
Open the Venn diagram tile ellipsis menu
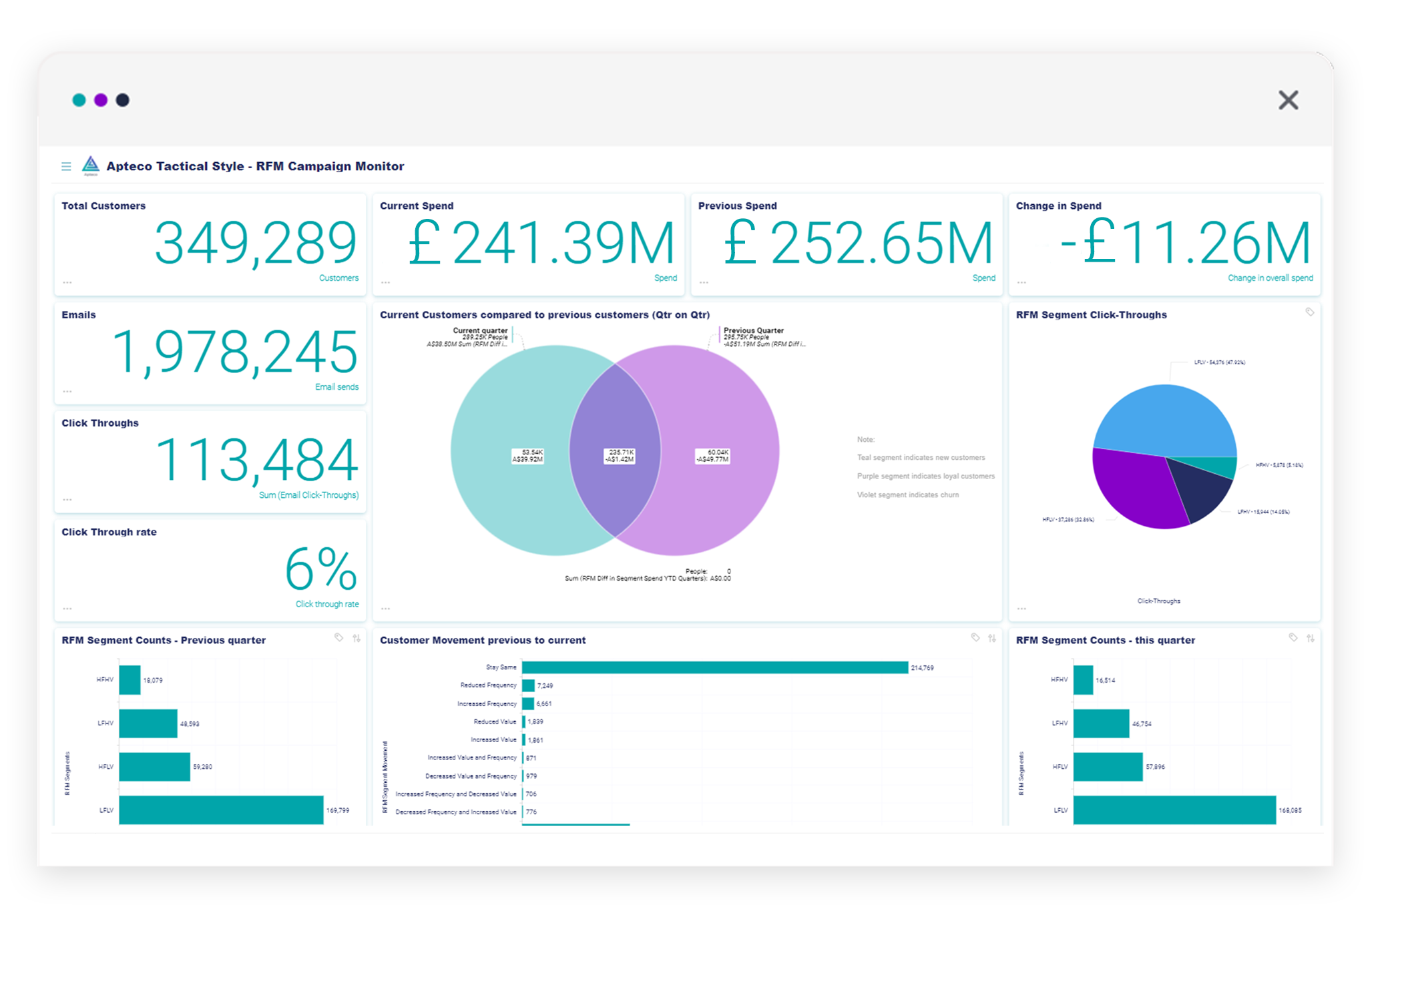pyautogui.click(x=386, y=609)
